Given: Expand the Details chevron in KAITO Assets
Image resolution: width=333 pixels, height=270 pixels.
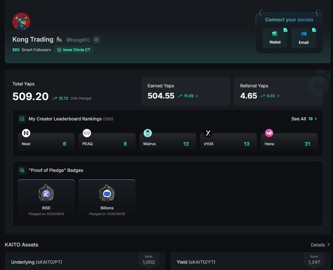Looking at the screenshot, I should [x=329, y=245].
